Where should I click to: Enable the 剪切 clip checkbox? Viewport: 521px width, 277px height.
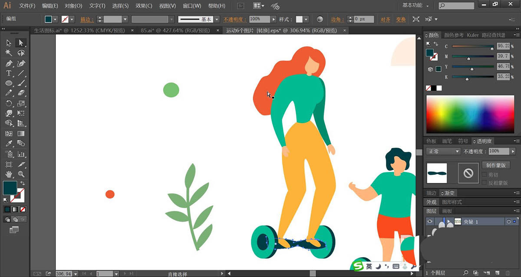pyautogui.click(x=485, y=175)
